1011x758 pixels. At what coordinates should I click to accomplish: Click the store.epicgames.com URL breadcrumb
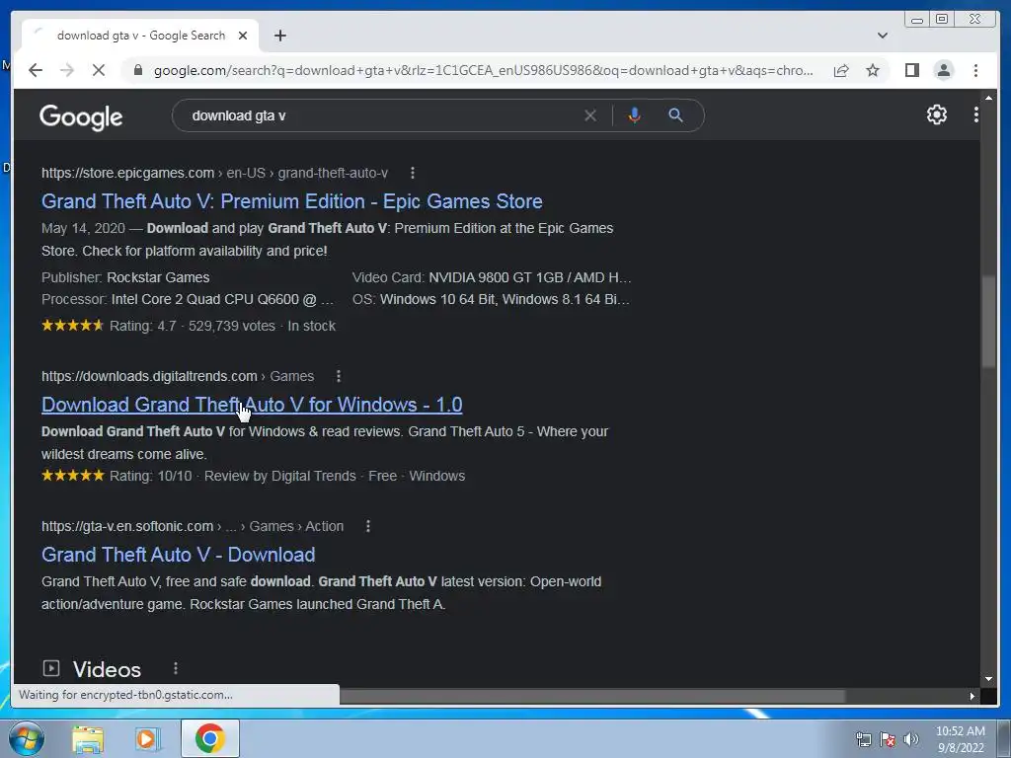click(214, 173)
